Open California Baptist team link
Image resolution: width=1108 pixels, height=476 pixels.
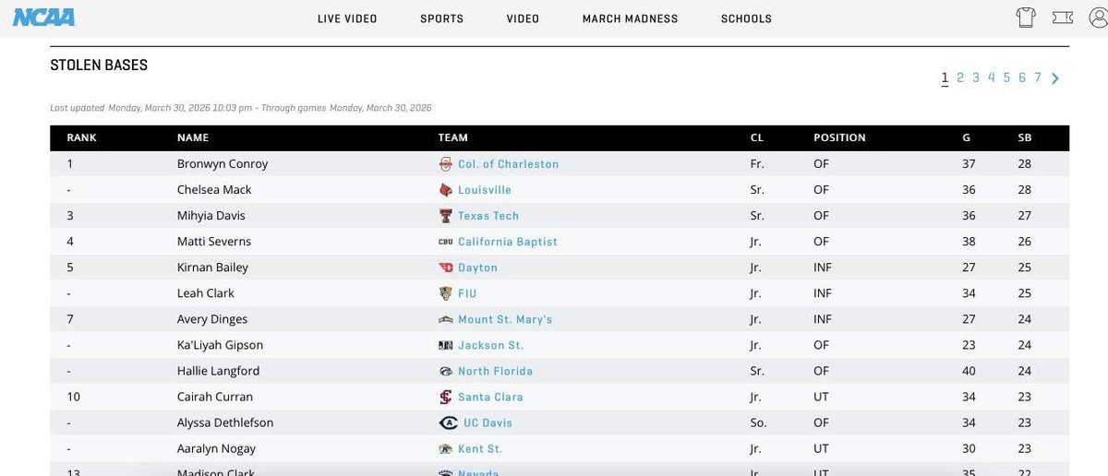508,242
